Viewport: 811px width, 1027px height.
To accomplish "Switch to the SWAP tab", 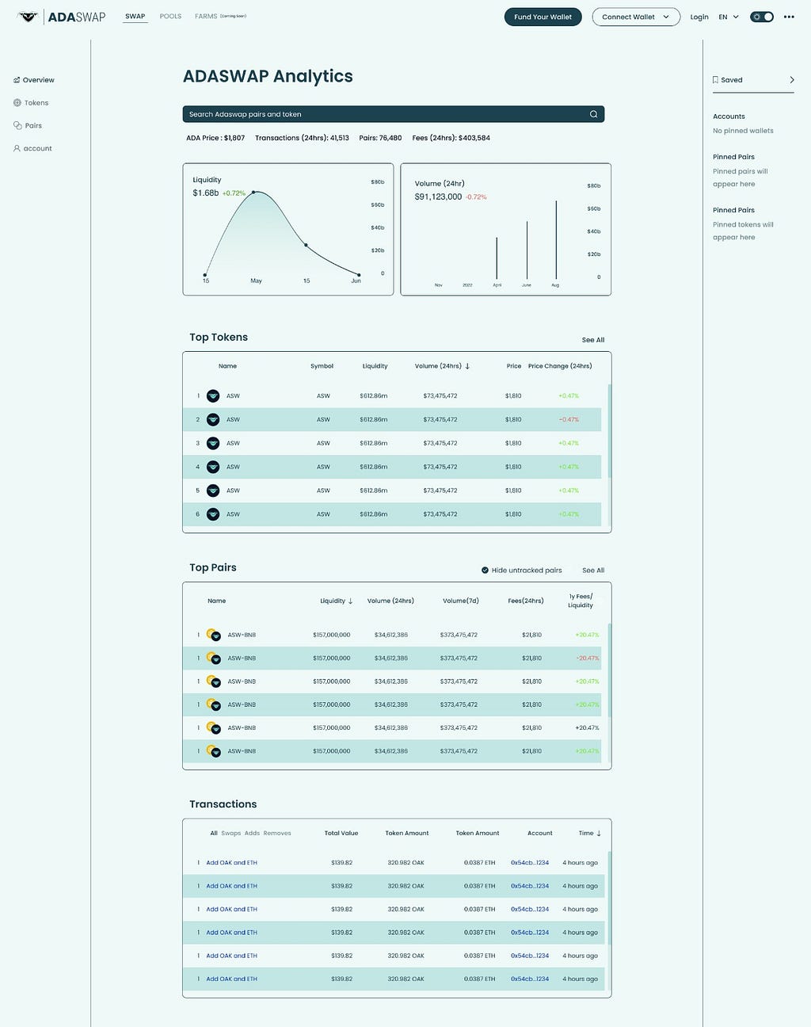I will point(135,17).
